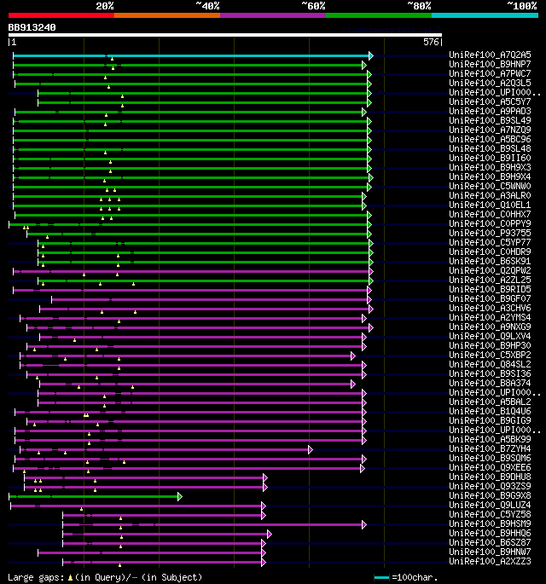Select subject label UniRef100_B9H9X4
Screen dimensions: 546x584
pos(490,176)
